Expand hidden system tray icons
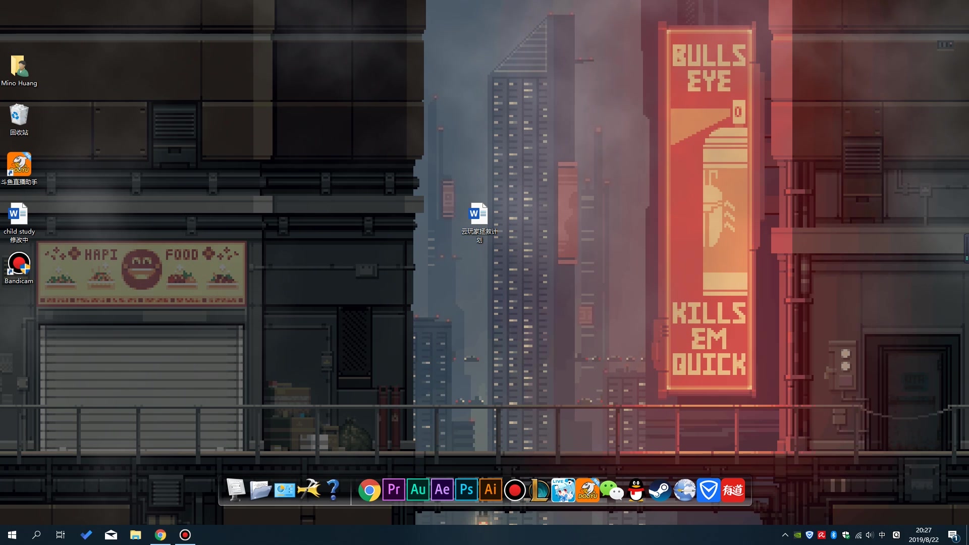Screen dimensions: 969x545 pos(785,535)
